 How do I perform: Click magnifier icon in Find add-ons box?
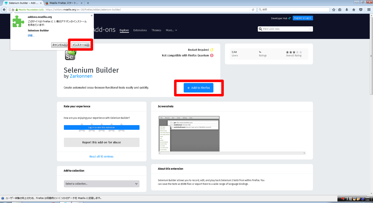[260, 29]
